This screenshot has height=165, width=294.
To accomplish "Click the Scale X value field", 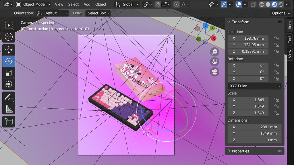I will pyautogui.click(x=248, y=100).
